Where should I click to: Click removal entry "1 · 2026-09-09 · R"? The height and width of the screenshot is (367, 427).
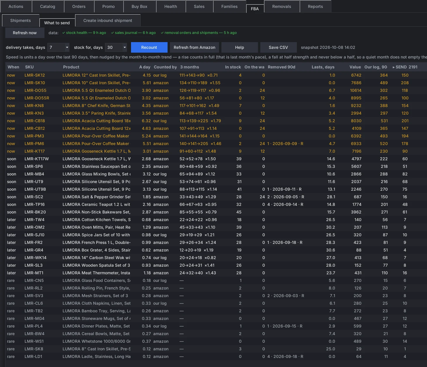pyautogui.click(x=285, y=144)
